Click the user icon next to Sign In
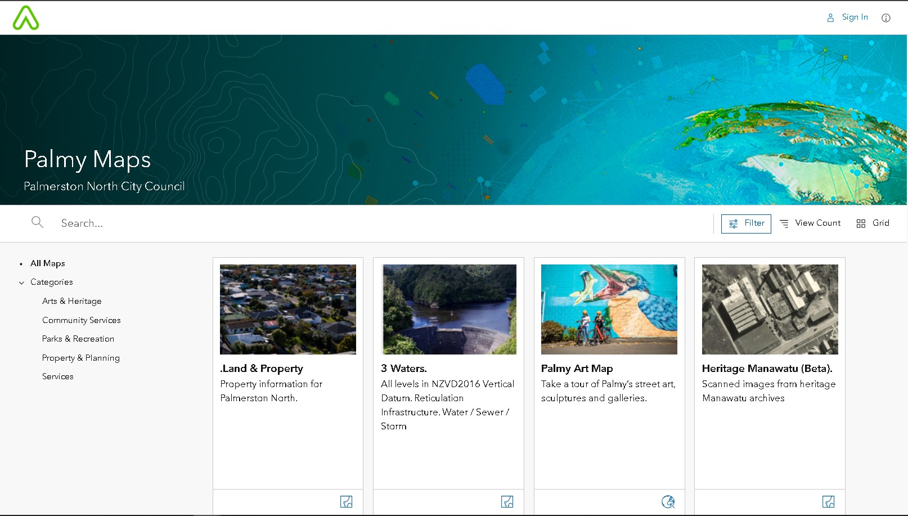 point(830,18)
